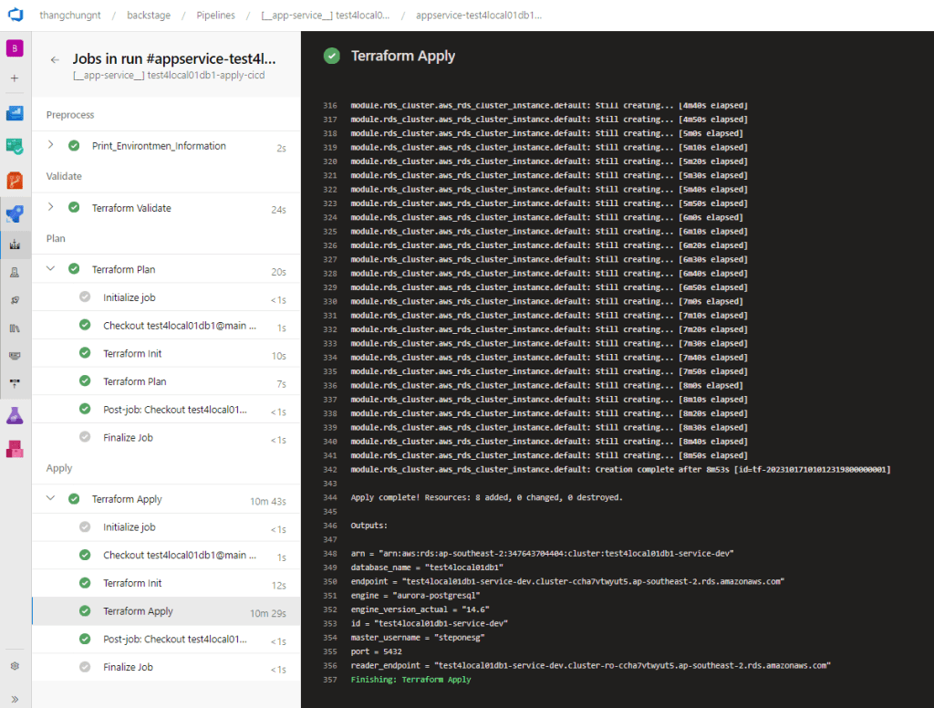This screenshot has width=934, height=708.
Task: Open Project settings gear icon
Action: click(x=14, y=666)
